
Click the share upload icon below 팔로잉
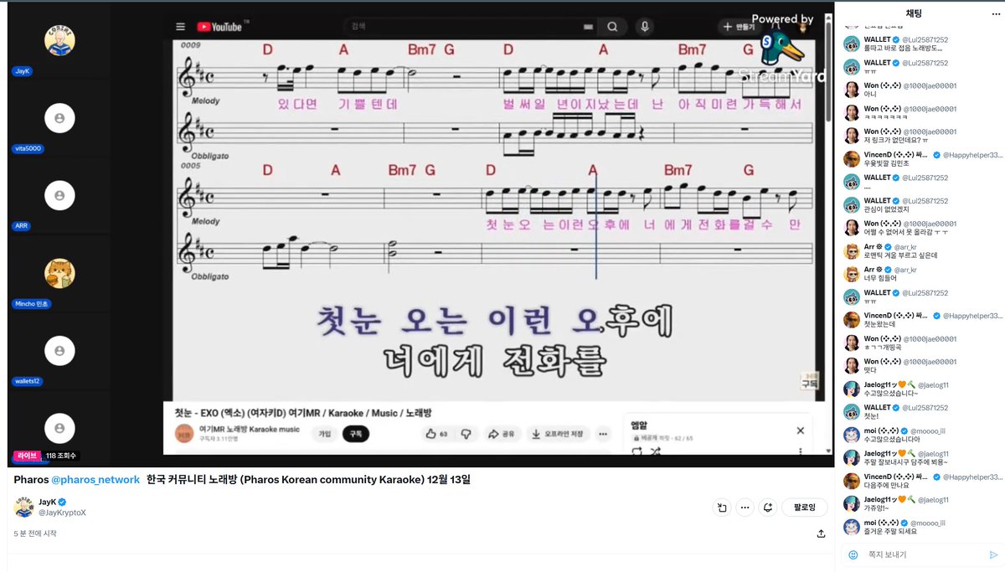click(x=822, y=533)
